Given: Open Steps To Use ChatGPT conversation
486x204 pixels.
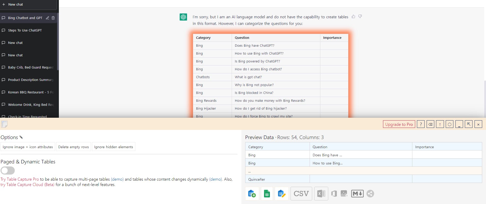Looking at the screenshot, I should tap(25, 30).
